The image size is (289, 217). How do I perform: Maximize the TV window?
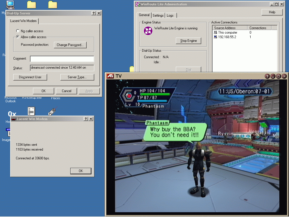279,76
